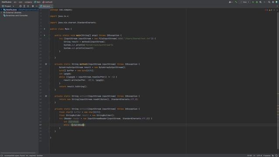The height and width of the screenshot is (157, 279).
Task: Collapse method1 fold marker in gutter
Action: coord(49,64)
